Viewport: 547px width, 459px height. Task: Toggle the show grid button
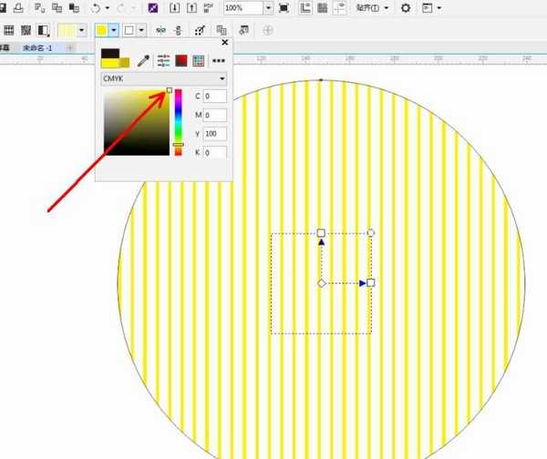(323, 8)
